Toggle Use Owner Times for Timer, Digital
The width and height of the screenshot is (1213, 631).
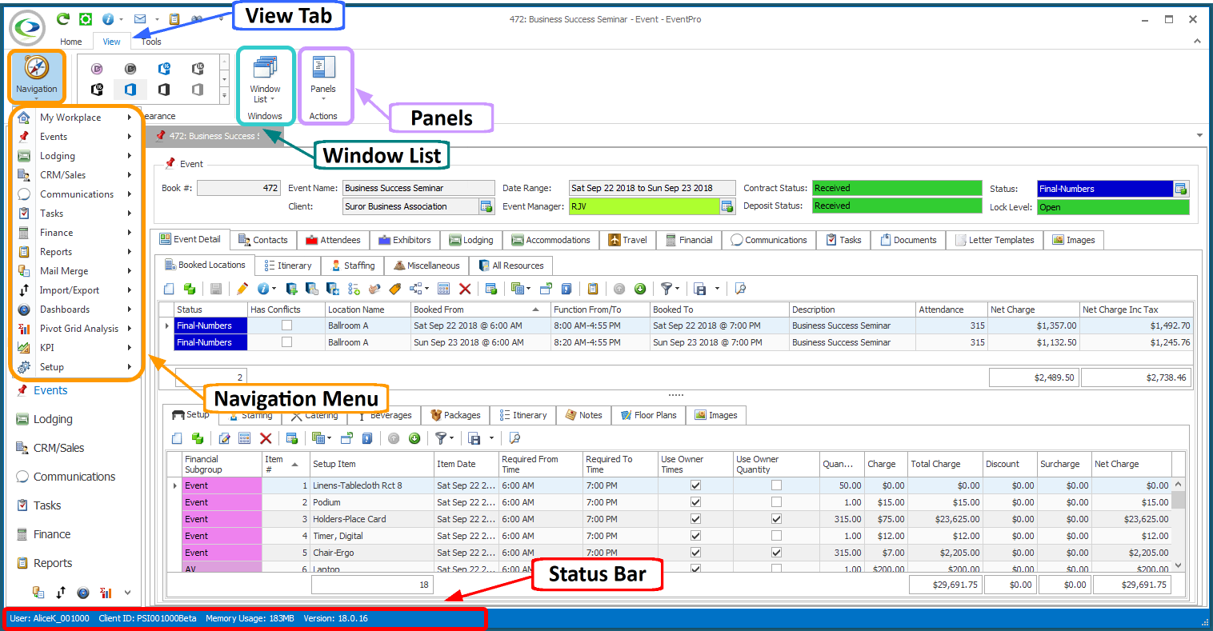[x=695, y=536]
